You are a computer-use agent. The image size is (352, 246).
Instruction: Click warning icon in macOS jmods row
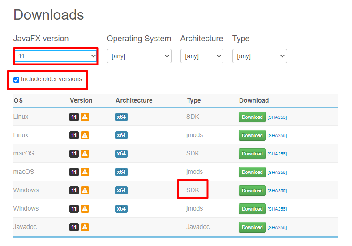tap(85, 172)
